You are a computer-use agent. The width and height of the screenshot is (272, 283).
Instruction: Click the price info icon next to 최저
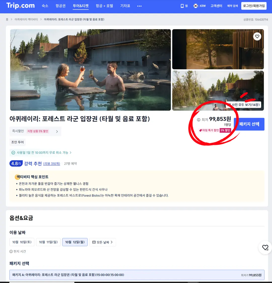[x=199, y=120]
